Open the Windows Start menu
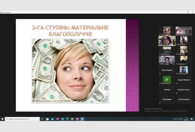Image resolution: width=195 pixels, height=132 pixels. 2,119
